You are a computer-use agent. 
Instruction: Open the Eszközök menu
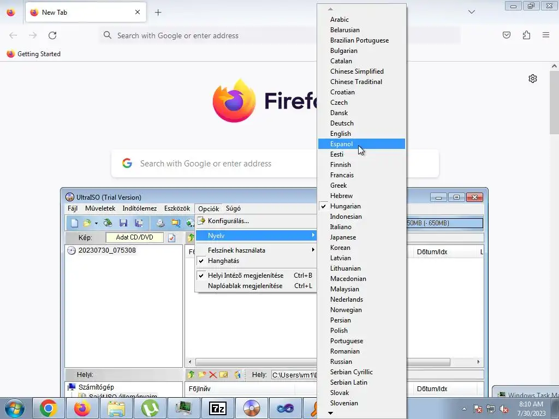coord(177,208)
